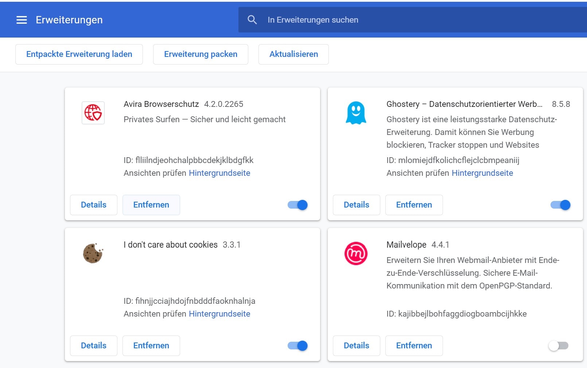Click 'I don't care about cookies' title
587x368 pixels.
click(x=171, y=245)
